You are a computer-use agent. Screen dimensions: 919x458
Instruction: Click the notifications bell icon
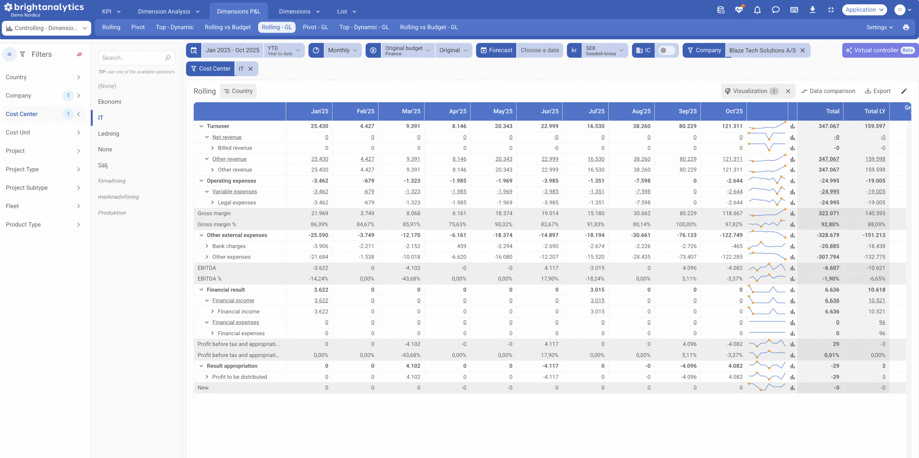coord(757,10)
